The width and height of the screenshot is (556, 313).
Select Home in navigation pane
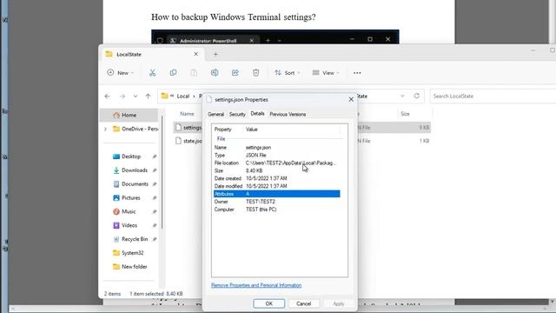pos(129,115)
